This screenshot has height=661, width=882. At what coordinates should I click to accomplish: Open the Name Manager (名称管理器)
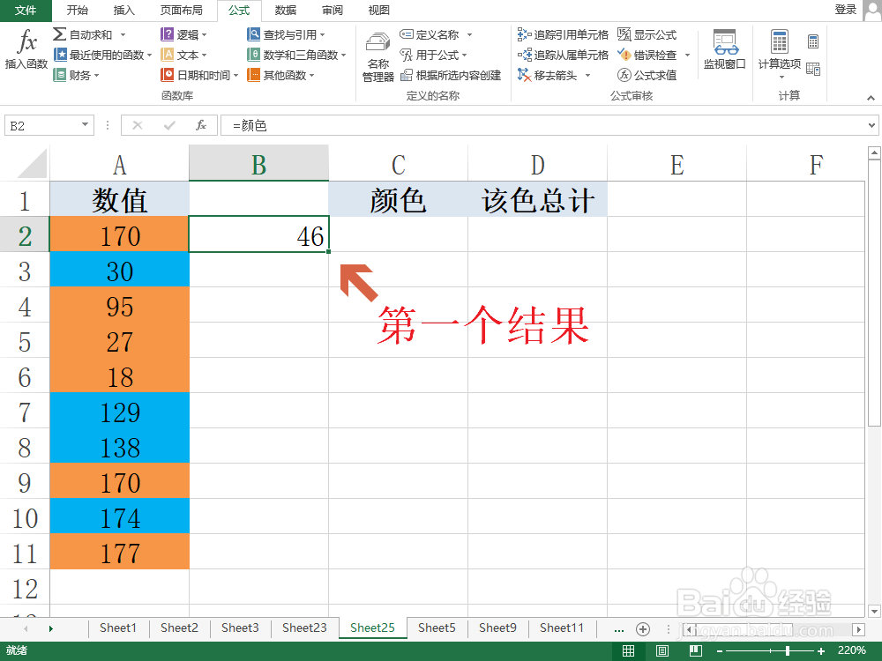point(378,57)
